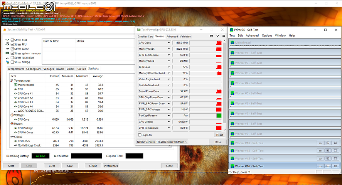Click GPU-Z sensor list vertical scrollbar
The image size is (342, 185).
point(225,85)
